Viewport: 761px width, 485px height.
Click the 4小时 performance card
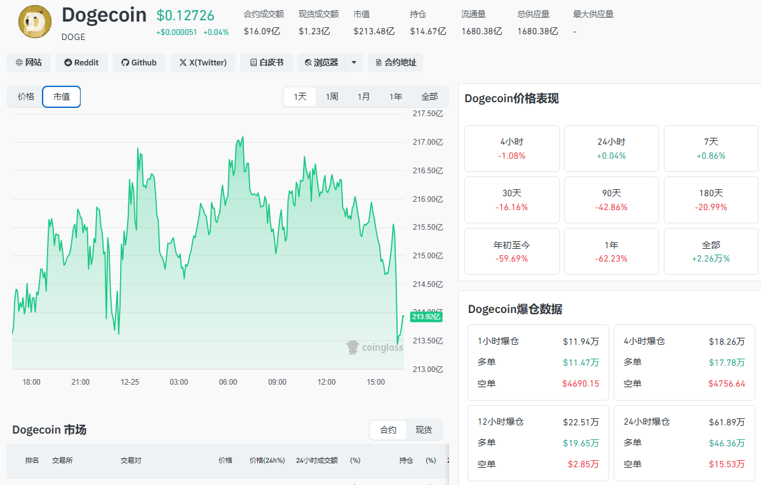[x=512, y=149]
